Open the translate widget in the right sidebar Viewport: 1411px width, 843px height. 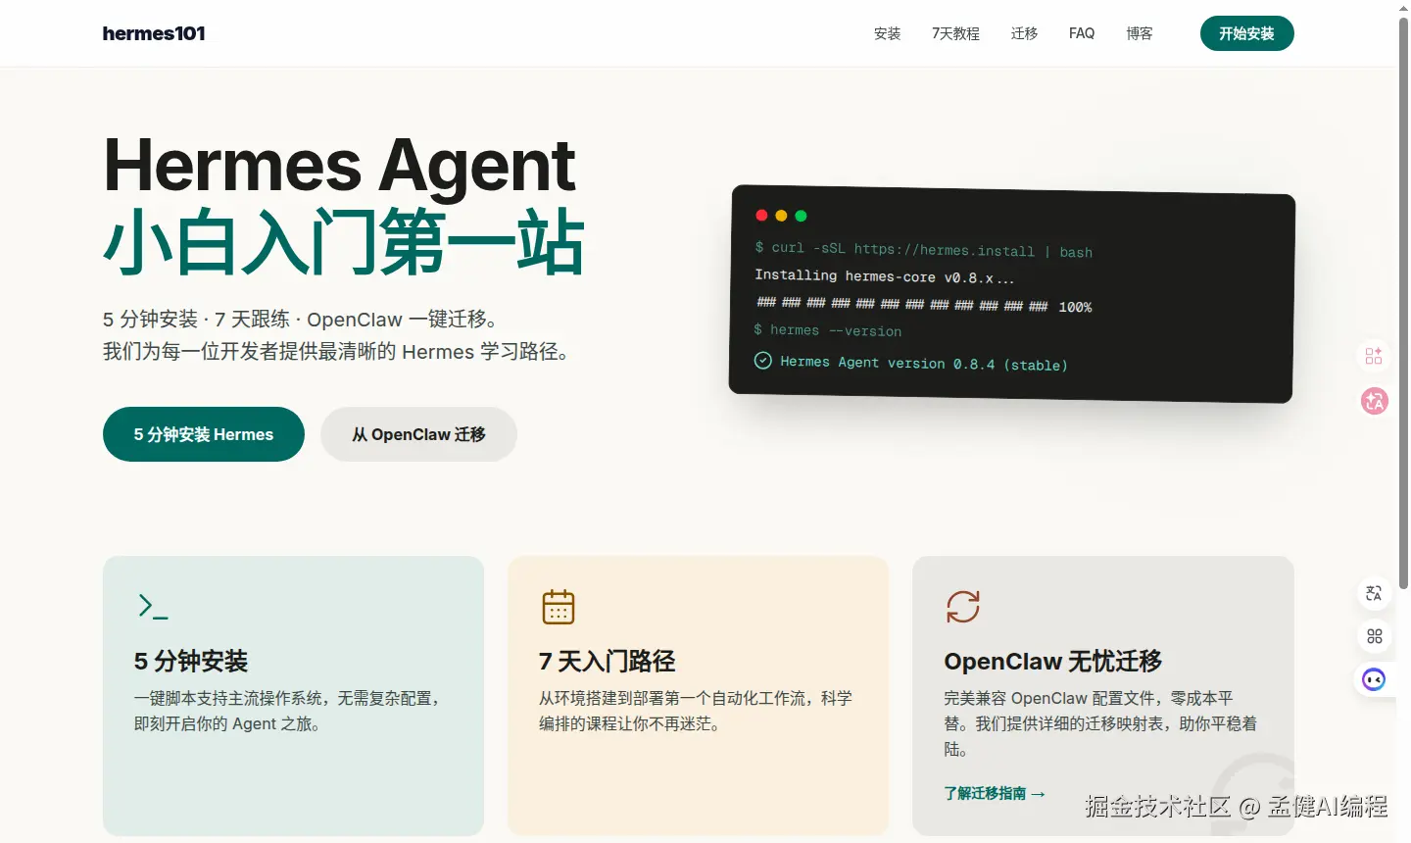coord(1374,593)
